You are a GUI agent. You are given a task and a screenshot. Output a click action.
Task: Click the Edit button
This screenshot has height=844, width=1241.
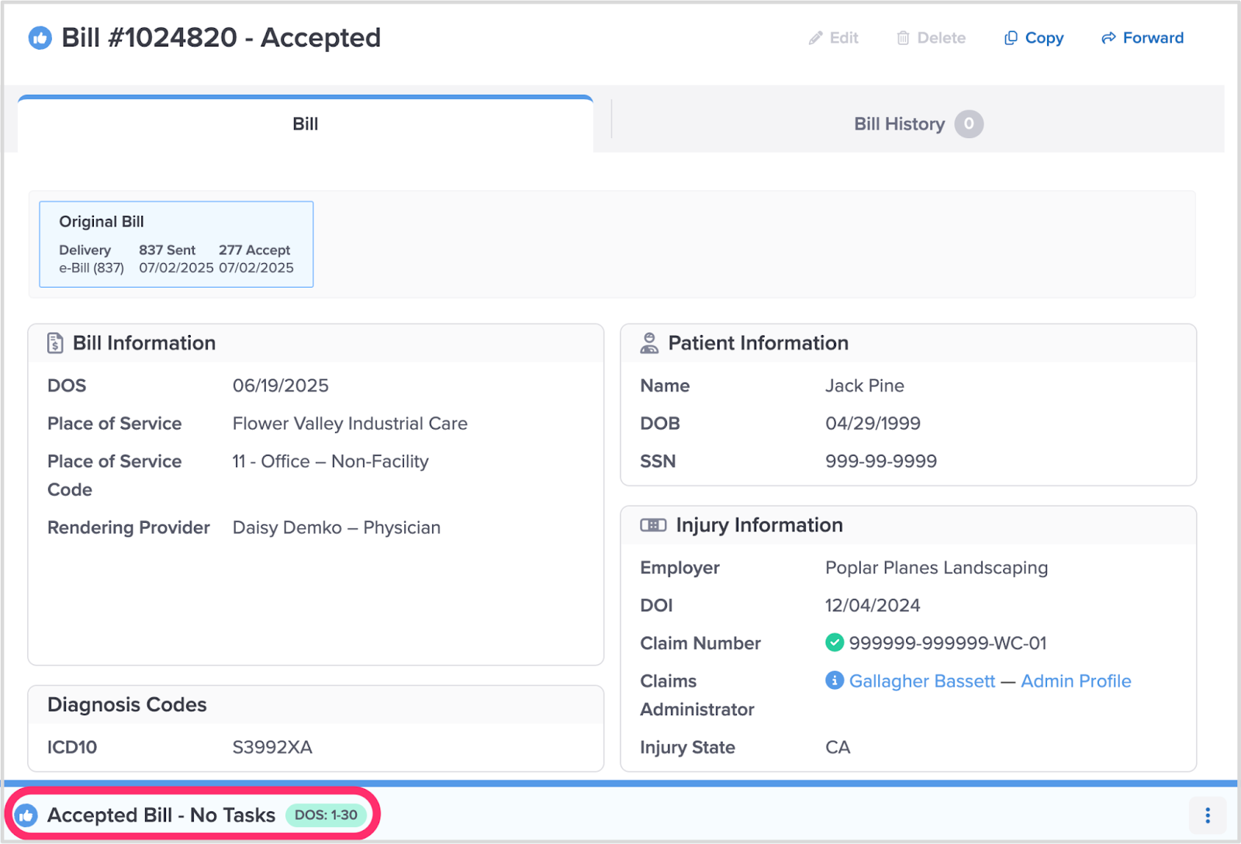pyautogui.click(x=834, y=38)
